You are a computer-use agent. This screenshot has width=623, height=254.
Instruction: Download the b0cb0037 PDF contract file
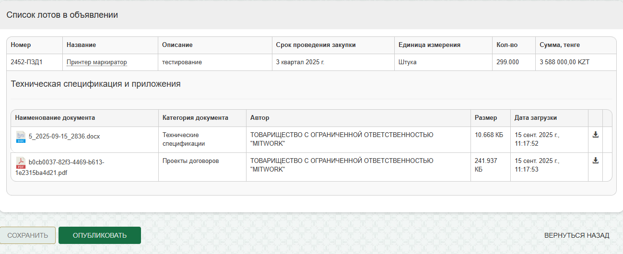595,161
